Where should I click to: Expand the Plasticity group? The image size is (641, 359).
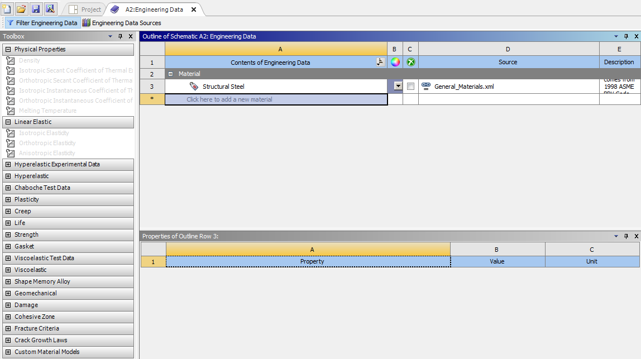8,199
